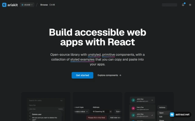Click the Delete user dialog heading
The width and height of the screenshot is (195, 121).
[37, 114]
